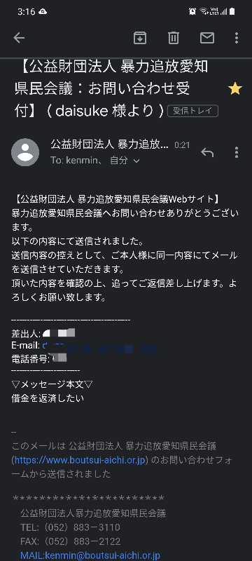This screenshot has width=252, height=561.
Task: Tap the sender avatar icon
Action: point(25,152)
